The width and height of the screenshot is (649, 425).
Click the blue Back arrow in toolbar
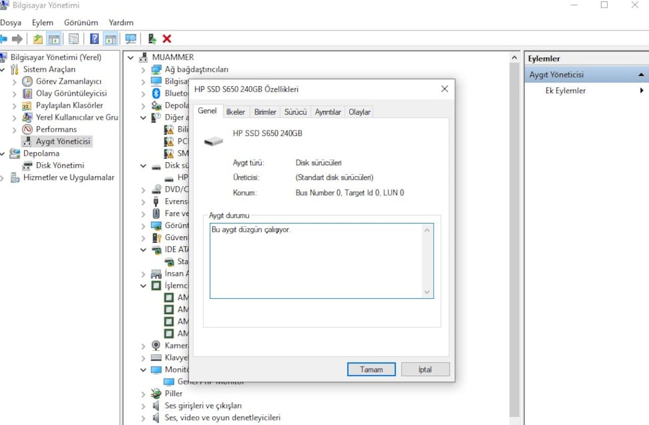click(x=3, y=39)
